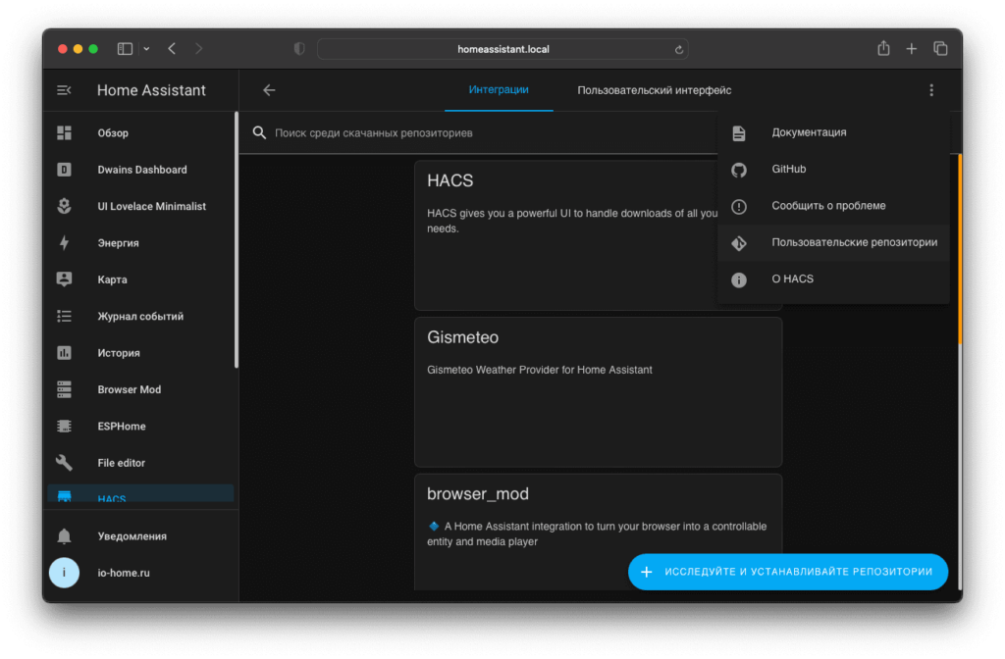Select GitHub from the menu
This screenshot has height=659, width=1005.
(833, 169)
